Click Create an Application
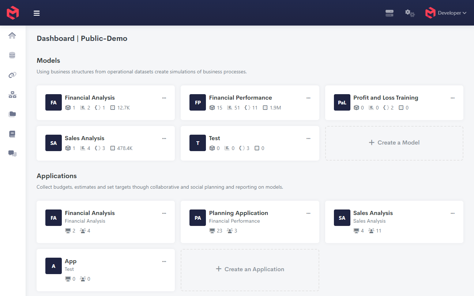 click(250, 269)
